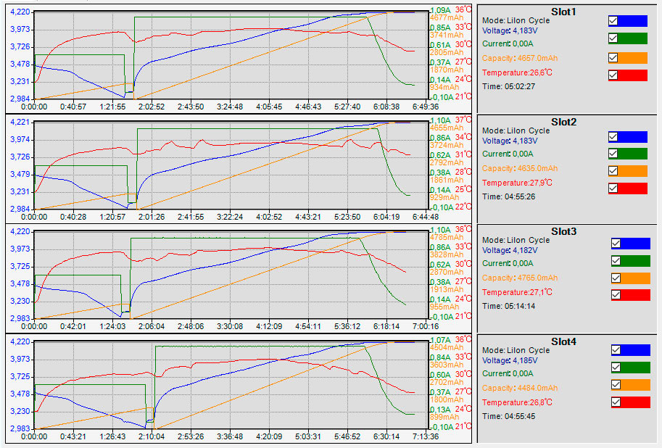662x448 pixels.
Task: Click the Slot4 Capacity 4484.0mAh readout
Action: click(520, 388)
